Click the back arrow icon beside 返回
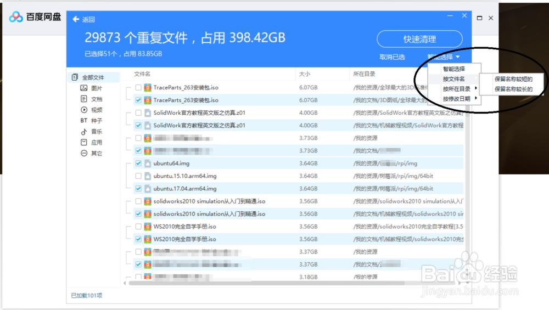 [76, 19]
